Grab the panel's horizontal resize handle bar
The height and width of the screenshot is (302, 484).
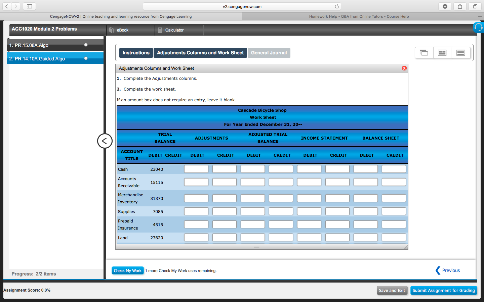[x=257, y=247]
